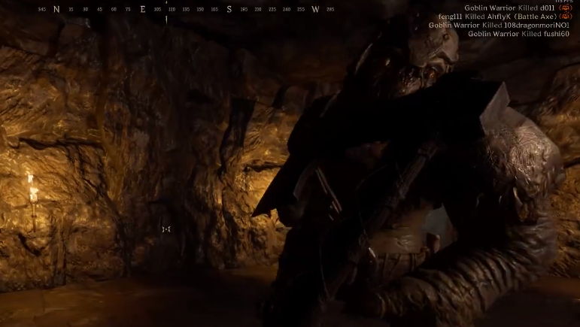Click the 120 degree mark on compass
The width and height of the screenshot is (580, 327).
click(172, 10)
